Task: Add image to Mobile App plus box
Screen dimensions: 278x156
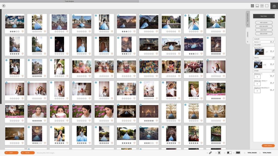Action: (x=257, y=84)
